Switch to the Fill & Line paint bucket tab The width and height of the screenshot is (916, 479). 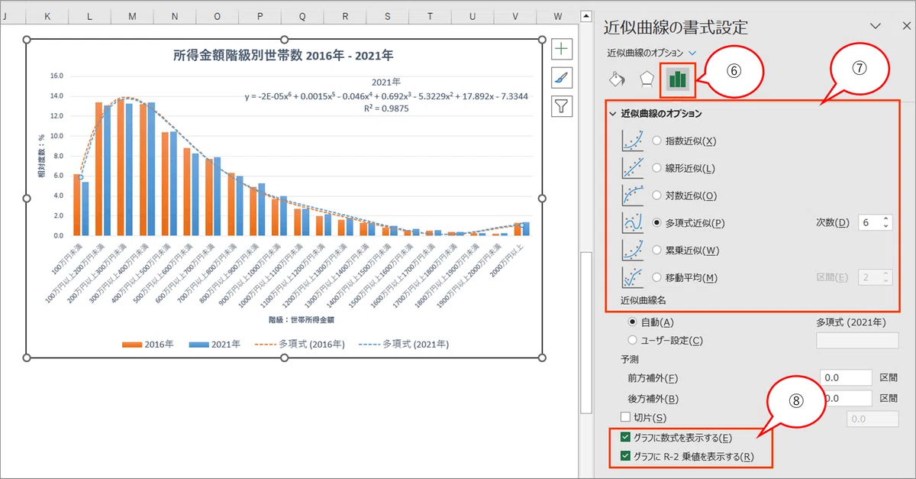pyautogui.click(x=617, y=79)
